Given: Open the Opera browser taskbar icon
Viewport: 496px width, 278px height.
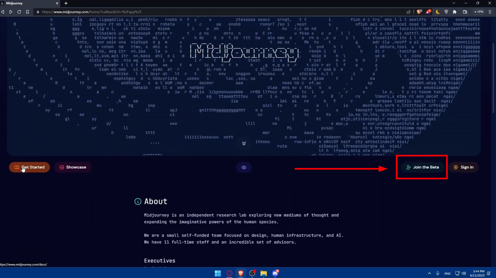Looking at the screenshot, I should 229,273.
